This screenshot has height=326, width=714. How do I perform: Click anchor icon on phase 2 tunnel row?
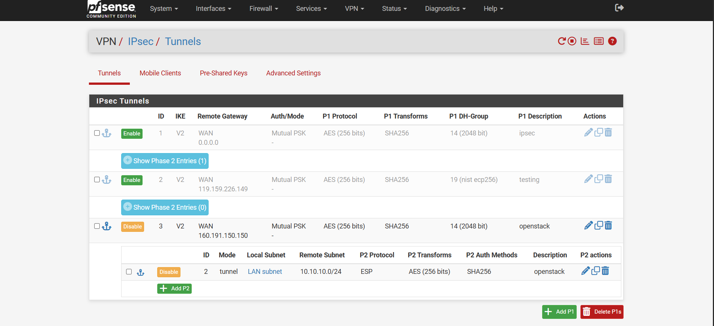coord(140,272)
